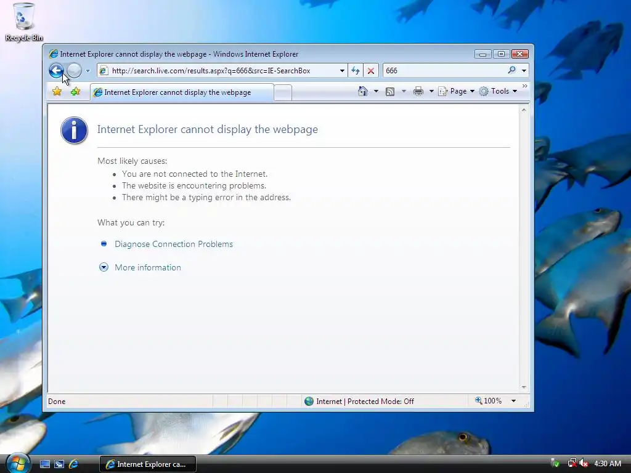Click 'You are not connected to the Internet' text
This screenshot has width=631, height=473.
[195, 174]
